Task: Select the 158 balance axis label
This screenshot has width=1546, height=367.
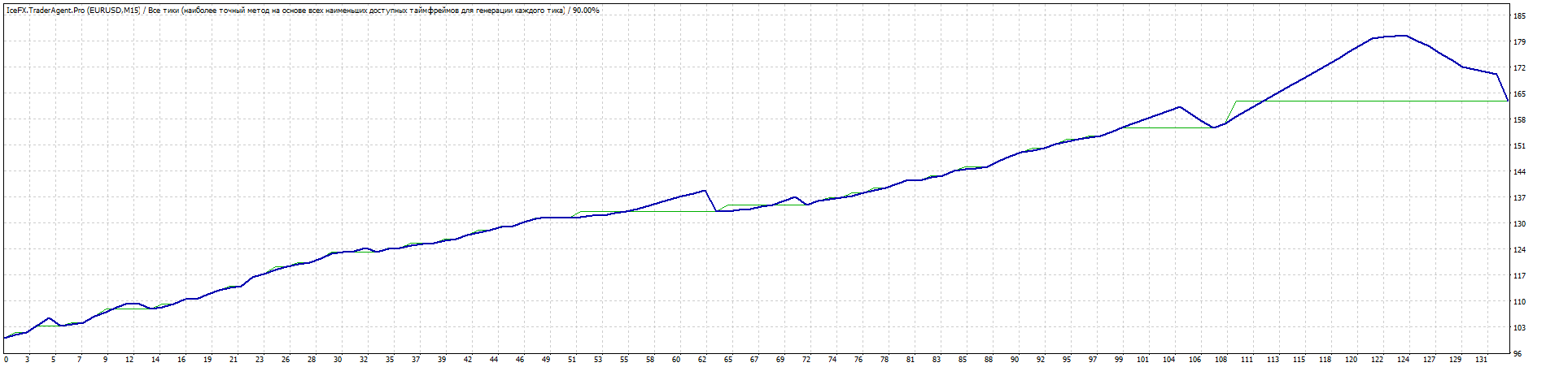Action: [1519, 120]
